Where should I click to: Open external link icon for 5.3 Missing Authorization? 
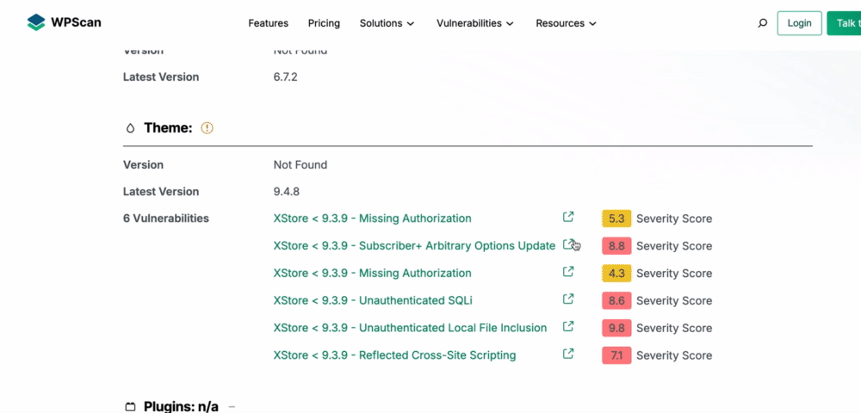click(568, 217)
